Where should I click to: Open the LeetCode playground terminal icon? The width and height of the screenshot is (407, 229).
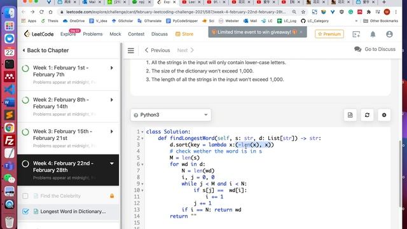point(356,34)
